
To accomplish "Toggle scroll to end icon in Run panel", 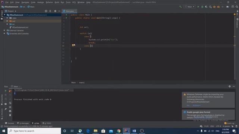I will tap(10, 107).
